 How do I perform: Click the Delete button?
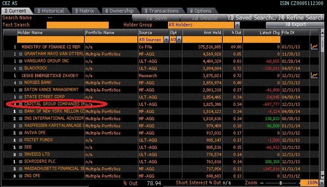click(204, 18)
